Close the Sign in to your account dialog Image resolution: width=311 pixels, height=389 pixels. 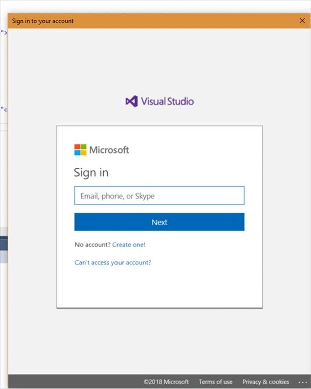click(302, 21)
